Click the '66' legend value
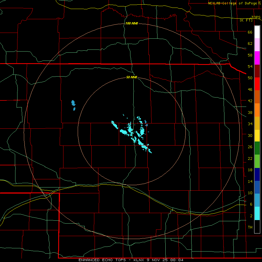262x262 pixels. (250, 32)
